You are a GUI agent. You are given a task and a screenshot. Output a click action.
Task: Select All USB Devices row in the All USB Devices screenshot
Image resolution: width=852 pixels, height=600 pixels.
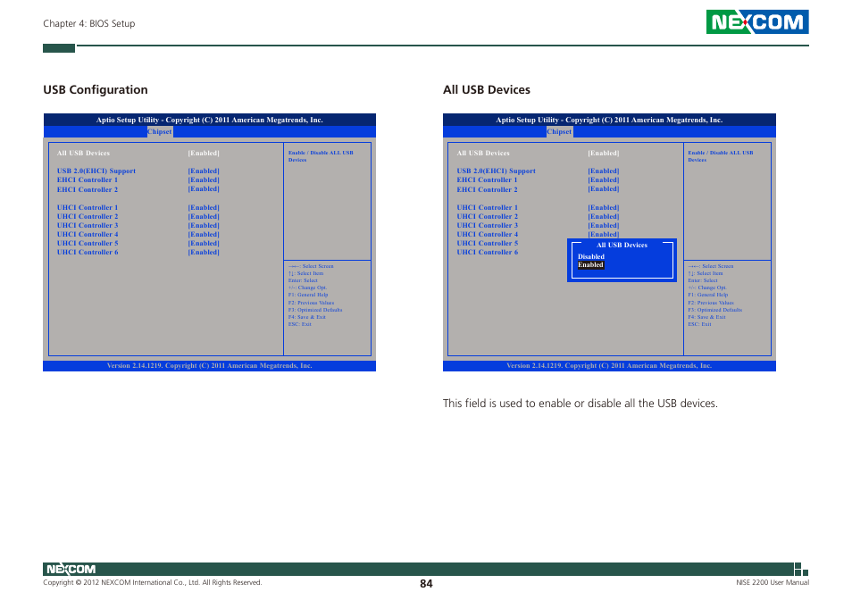coord(483,153)
